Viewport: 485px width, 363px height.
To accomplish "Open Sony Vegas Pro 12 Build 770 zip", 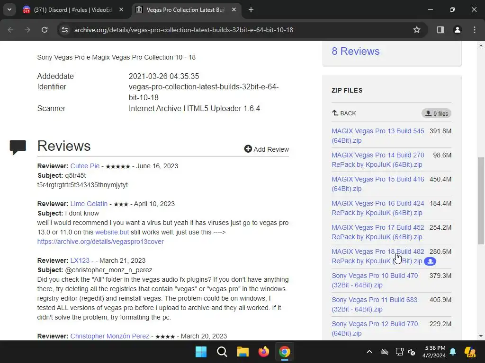I will (x=375, y=328).
